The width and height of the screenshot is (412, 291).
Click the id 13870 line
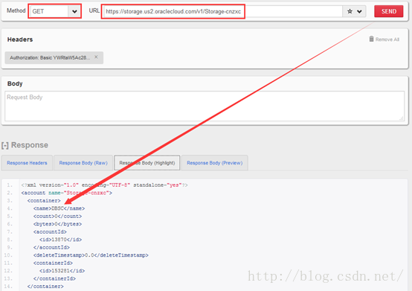[60, 240]
